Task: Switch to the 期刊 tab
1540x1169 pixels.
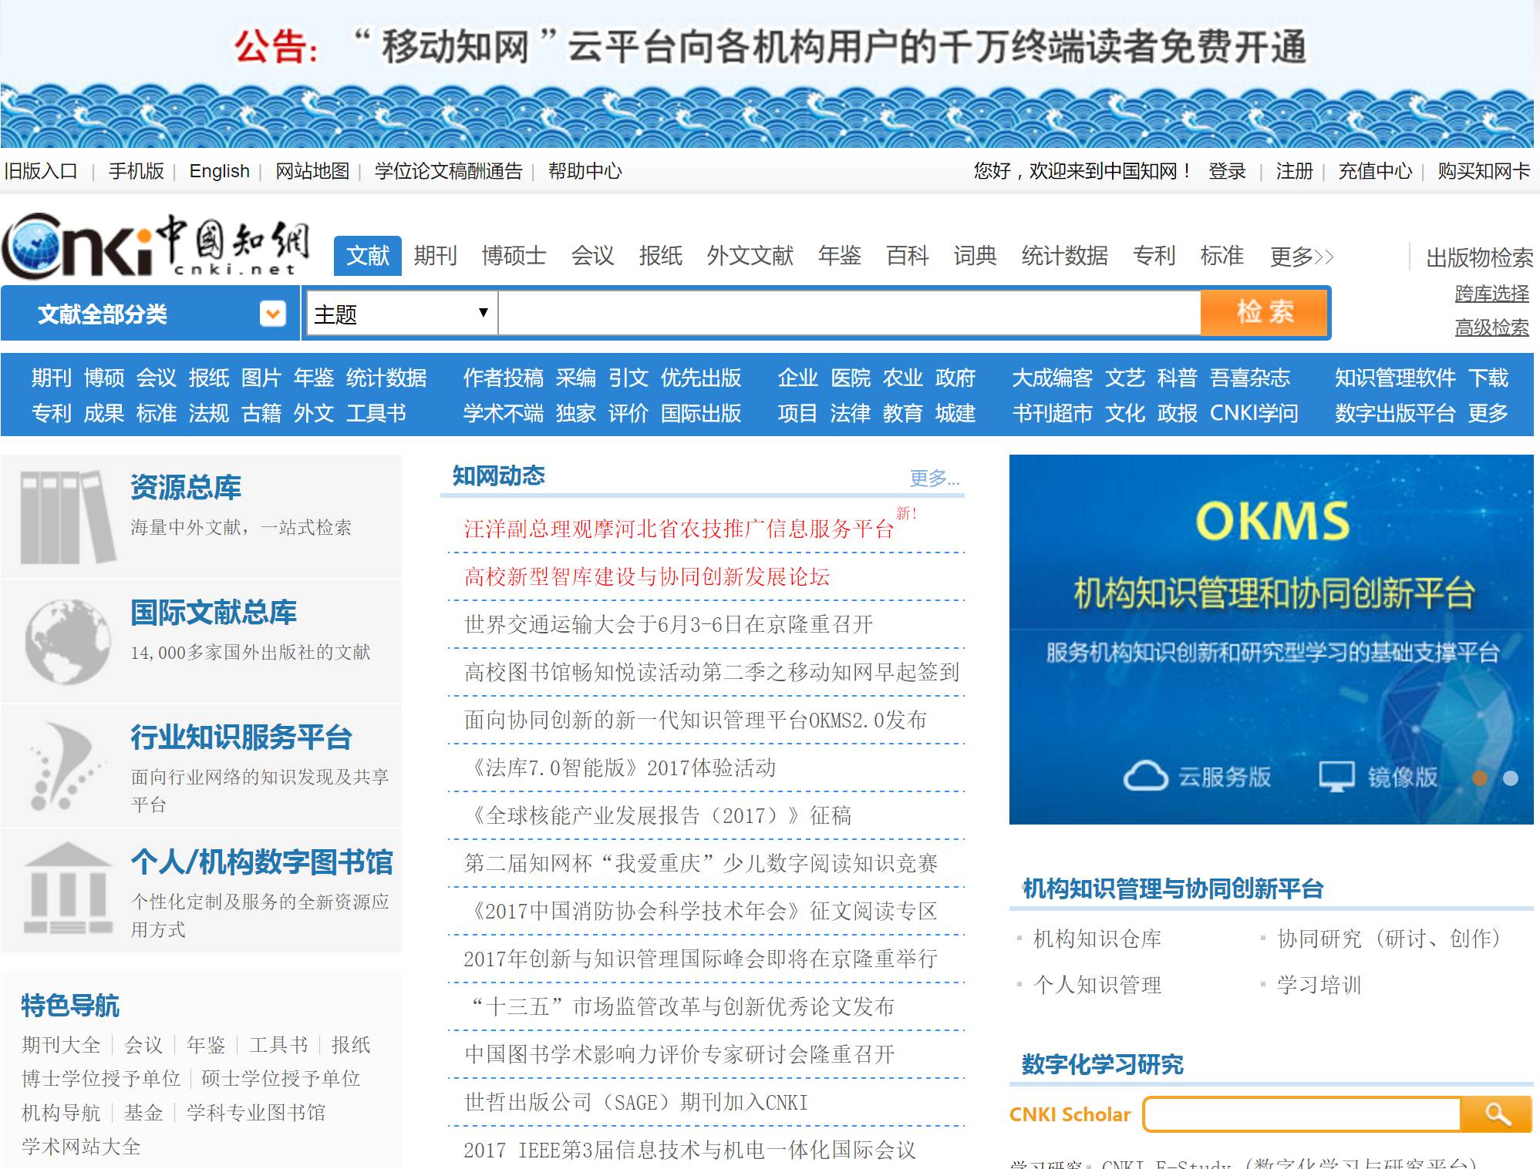Action: (436, 256)
